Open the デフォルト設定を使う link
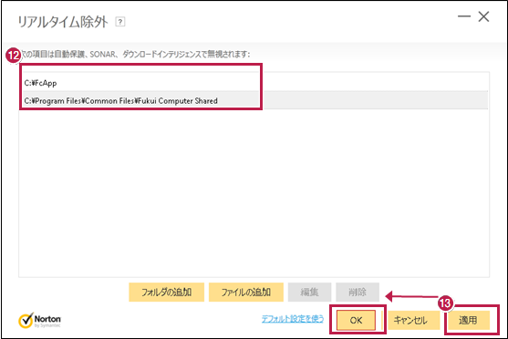The height and width of the screenshot is (339, 508). coord(293,319)
